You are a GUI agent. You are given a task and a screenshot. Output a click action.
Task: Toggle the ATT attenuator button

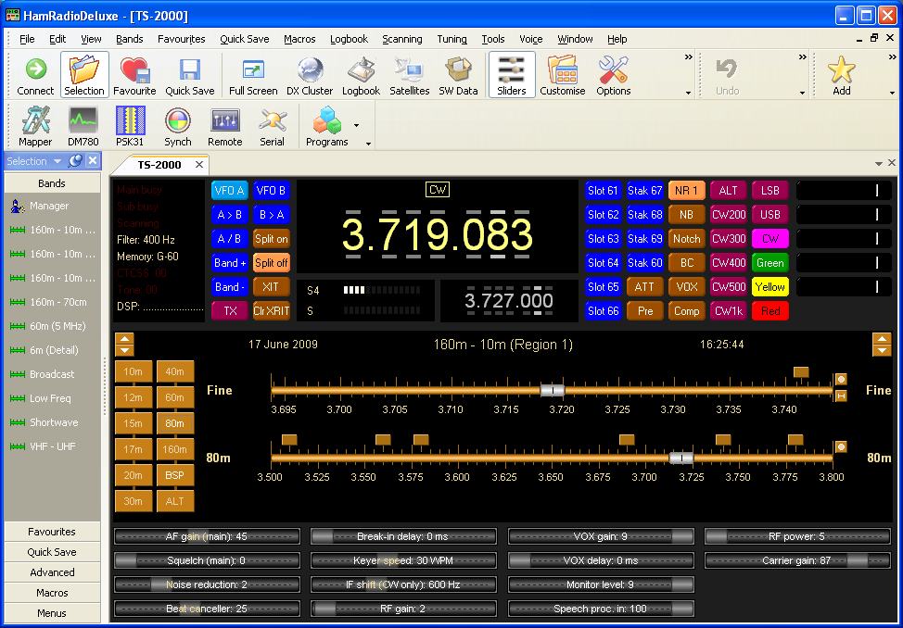click(x=644, y=287)
